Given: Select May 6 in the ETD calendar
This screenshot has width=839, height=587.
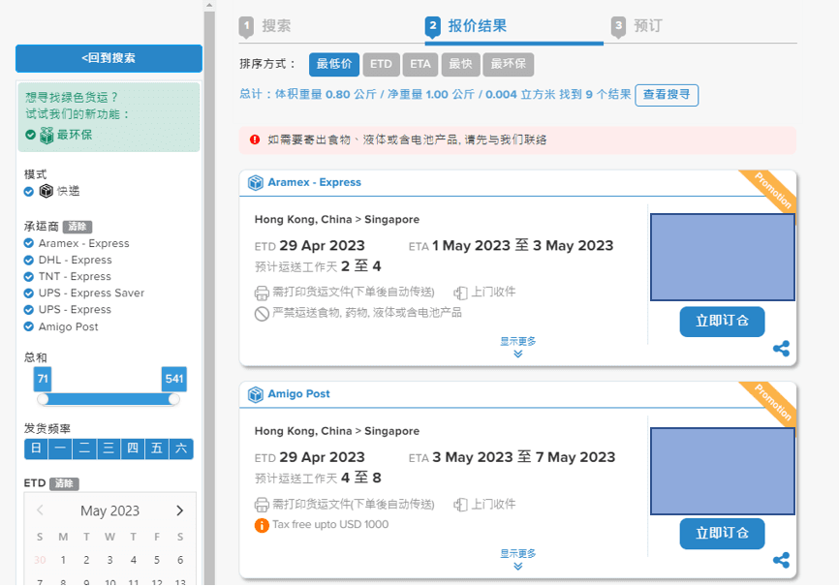Looking at the screenshot, I should pos(180,560).
